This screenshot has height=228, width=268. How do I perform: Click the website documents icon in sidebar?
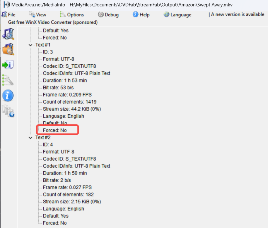8,111
